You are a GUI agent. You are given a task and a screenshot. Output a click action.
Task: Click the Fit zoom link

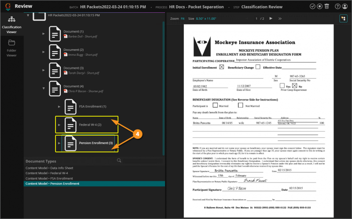pyautogui.click(x=183, y=18)
